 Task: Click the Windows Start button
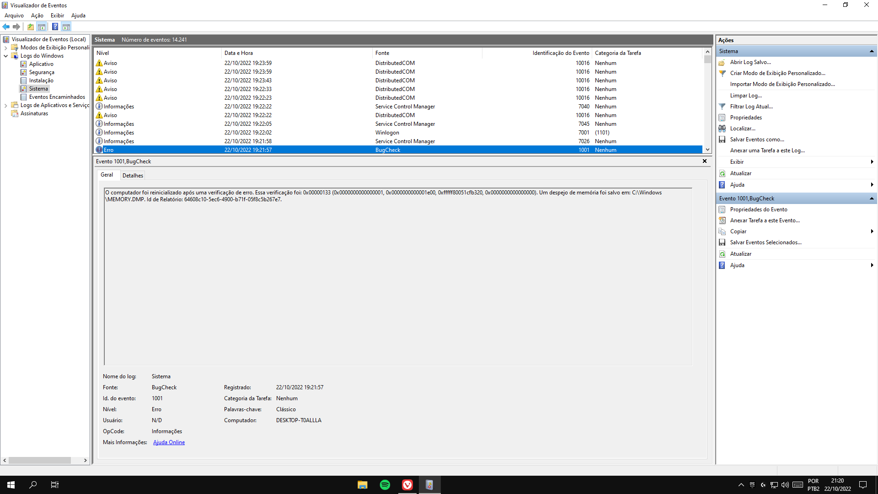pos(11,485)
